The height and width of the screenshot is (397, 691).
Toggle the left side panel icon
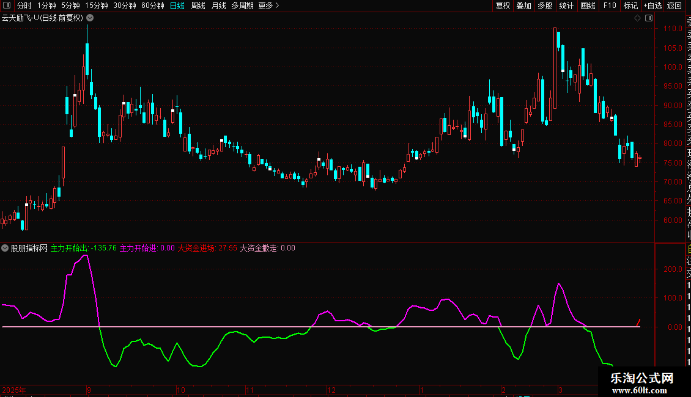7,5
